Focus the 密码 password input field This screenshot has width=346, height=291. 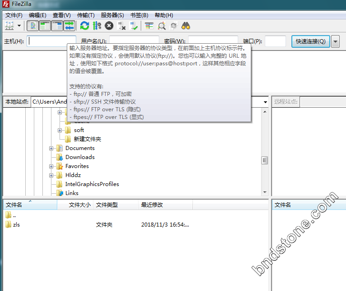coord(213,39)
